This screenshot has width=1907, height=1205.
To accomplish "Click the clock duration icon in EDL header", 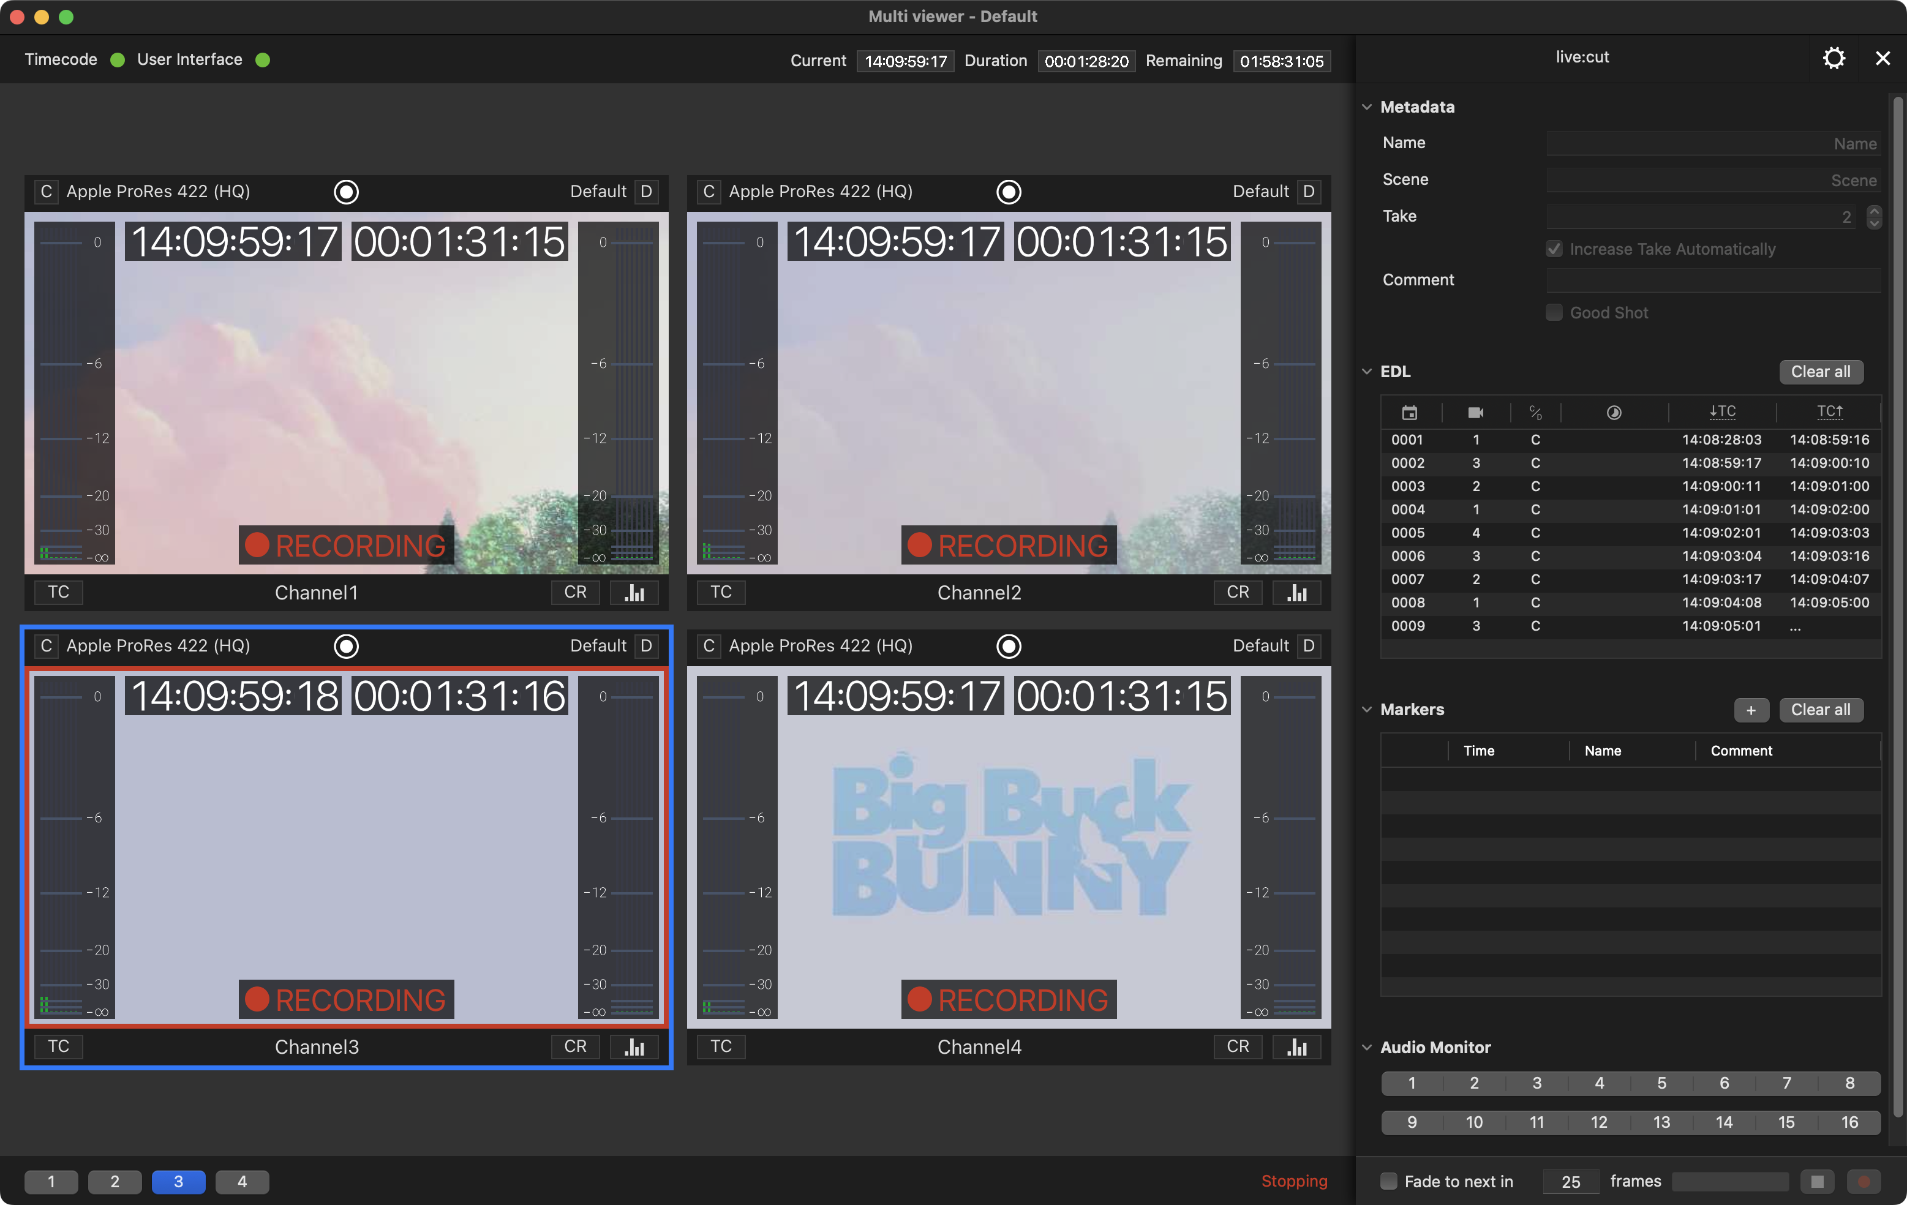I will 1613,413.
